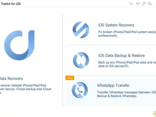Open the shopping cart icon
This screenshot has height=117, width=156.
pyautogui.click(x=131, y=4)
